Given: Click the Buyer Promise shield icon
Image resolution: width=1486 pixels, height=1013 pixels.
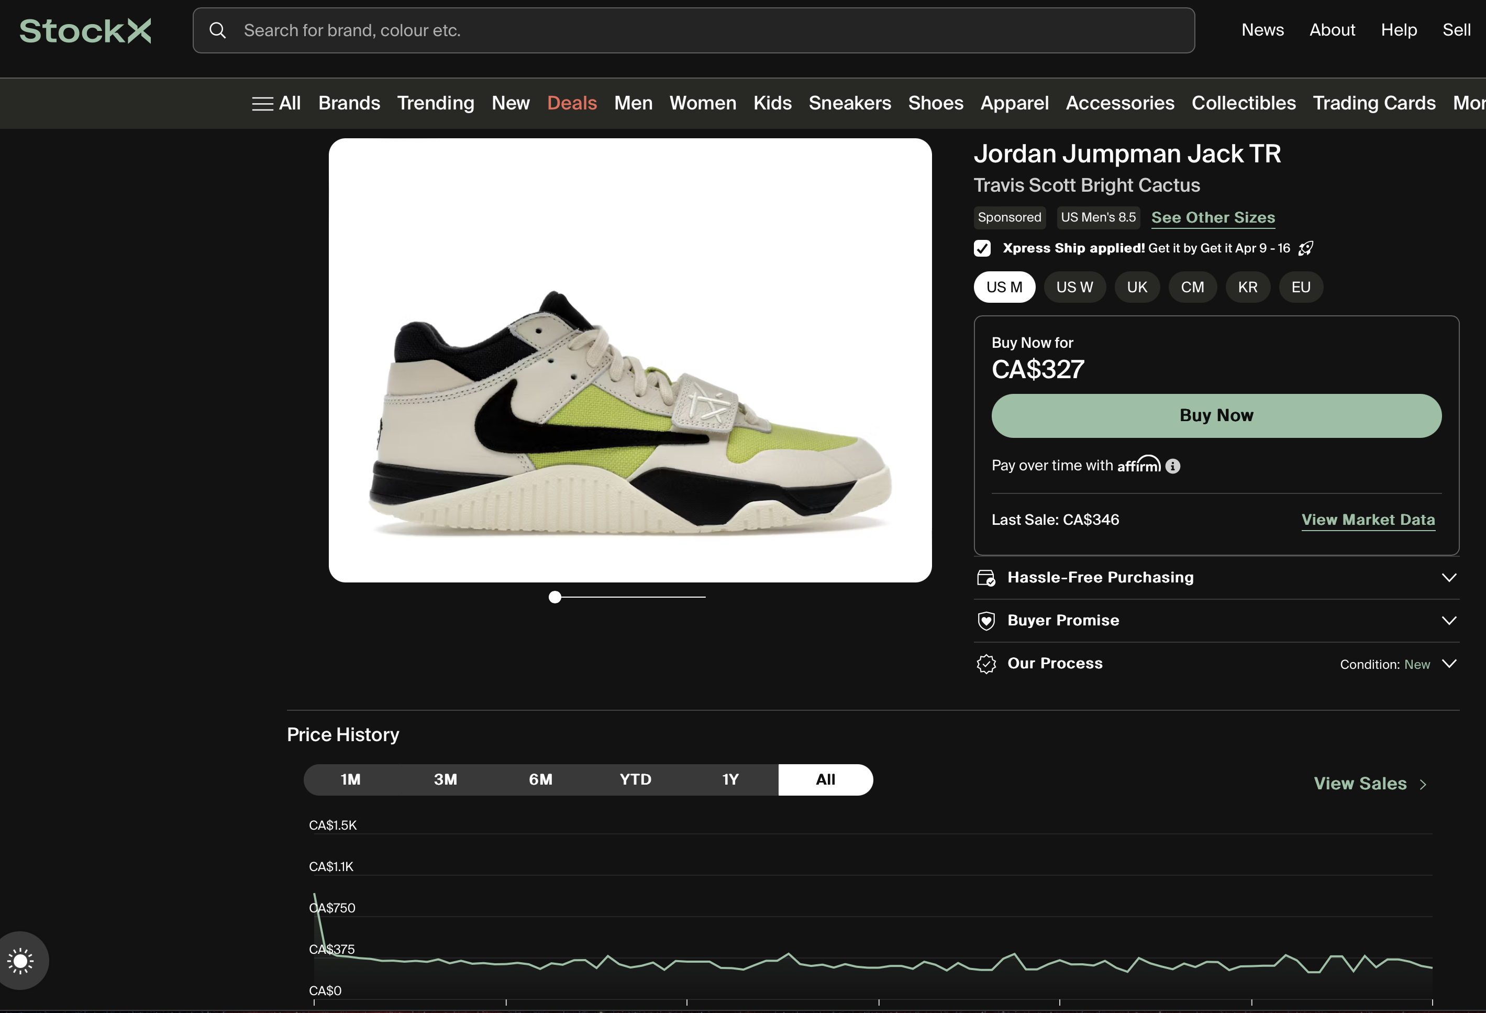Looking at the screenshot, I should (986, 620).
